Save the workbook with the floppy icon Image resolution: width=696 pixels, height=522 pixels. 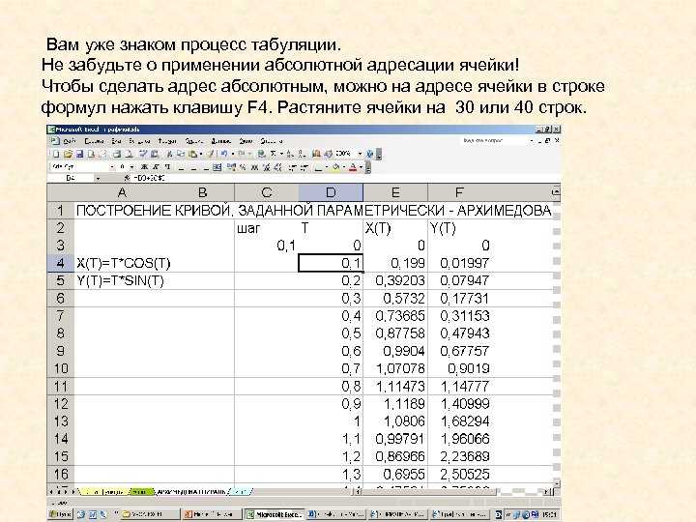pyautogui.click(x=80, y=154)
